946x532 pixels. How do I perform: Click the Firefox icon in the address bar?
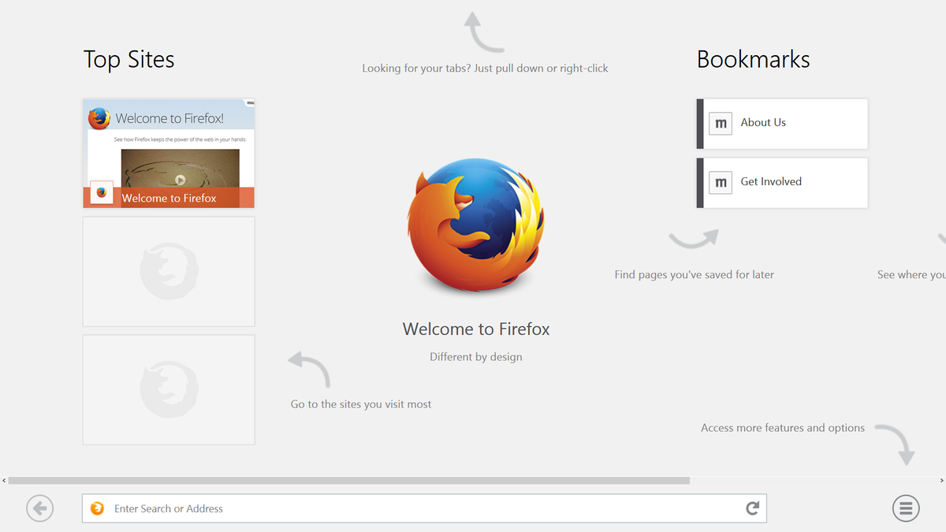point(97,508)
